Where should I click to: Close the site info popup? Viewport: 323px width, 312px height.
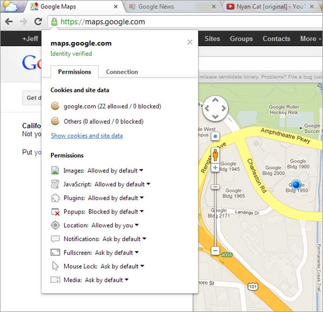pos(190,42)
